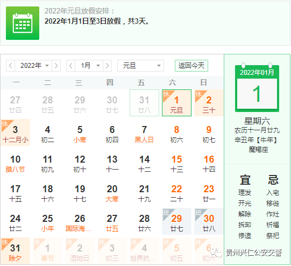
Task: Select January 30 workday 廿八 cell
Action: 209,221
